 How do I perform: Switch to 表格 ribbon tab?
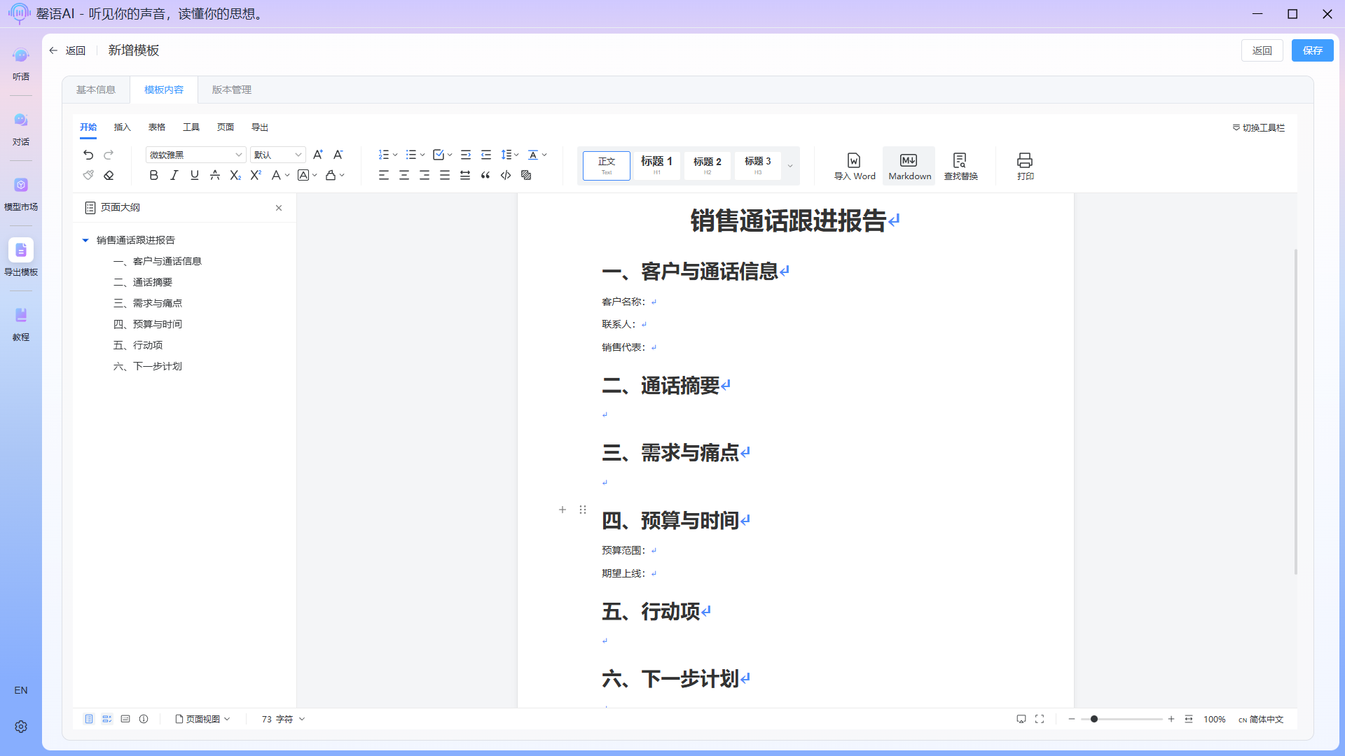157,127
